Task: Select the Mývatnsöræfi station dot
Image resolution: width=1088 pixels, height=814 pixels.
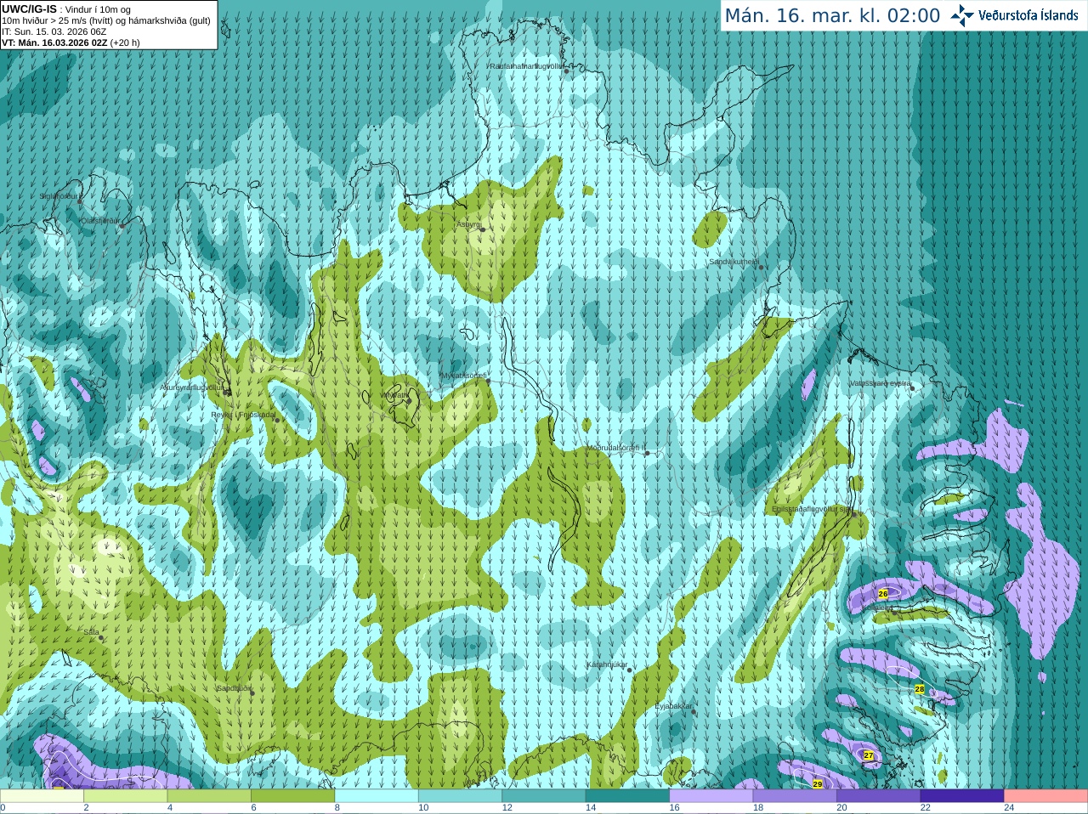Action: 488,382
